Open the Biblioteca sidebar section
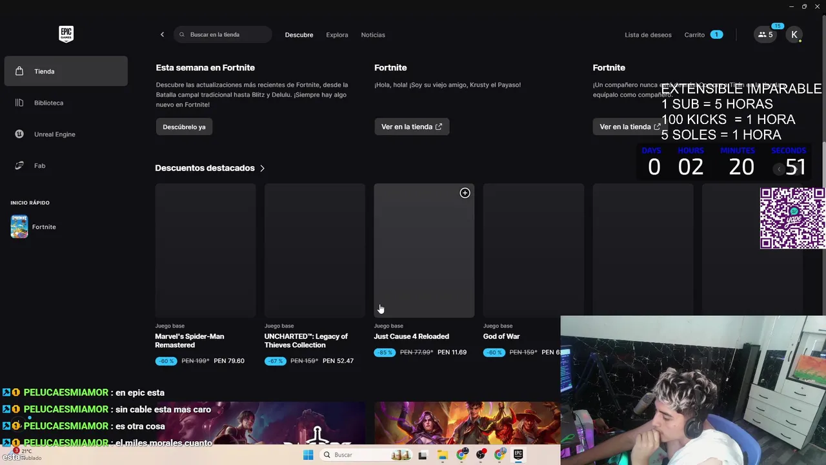Image resolution: width=826 pixels, height=465 pixels. (66, 103)
